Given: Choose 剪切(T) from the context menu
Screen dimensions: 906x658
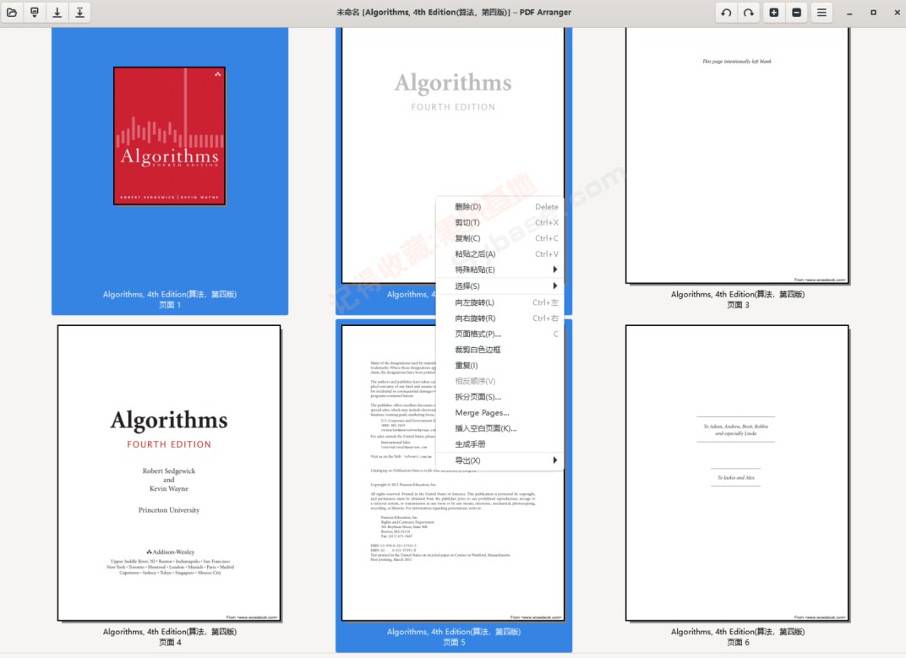Looking at the screenshot, I should tap(499, 222).
